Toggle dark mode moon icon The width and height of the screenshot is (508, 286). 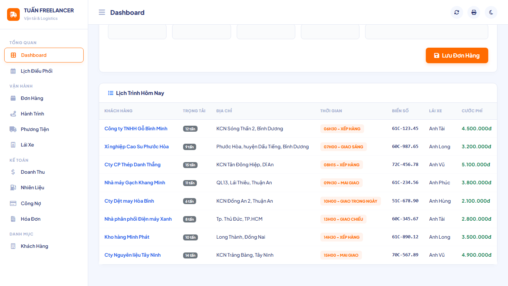[x=491, y=12]
